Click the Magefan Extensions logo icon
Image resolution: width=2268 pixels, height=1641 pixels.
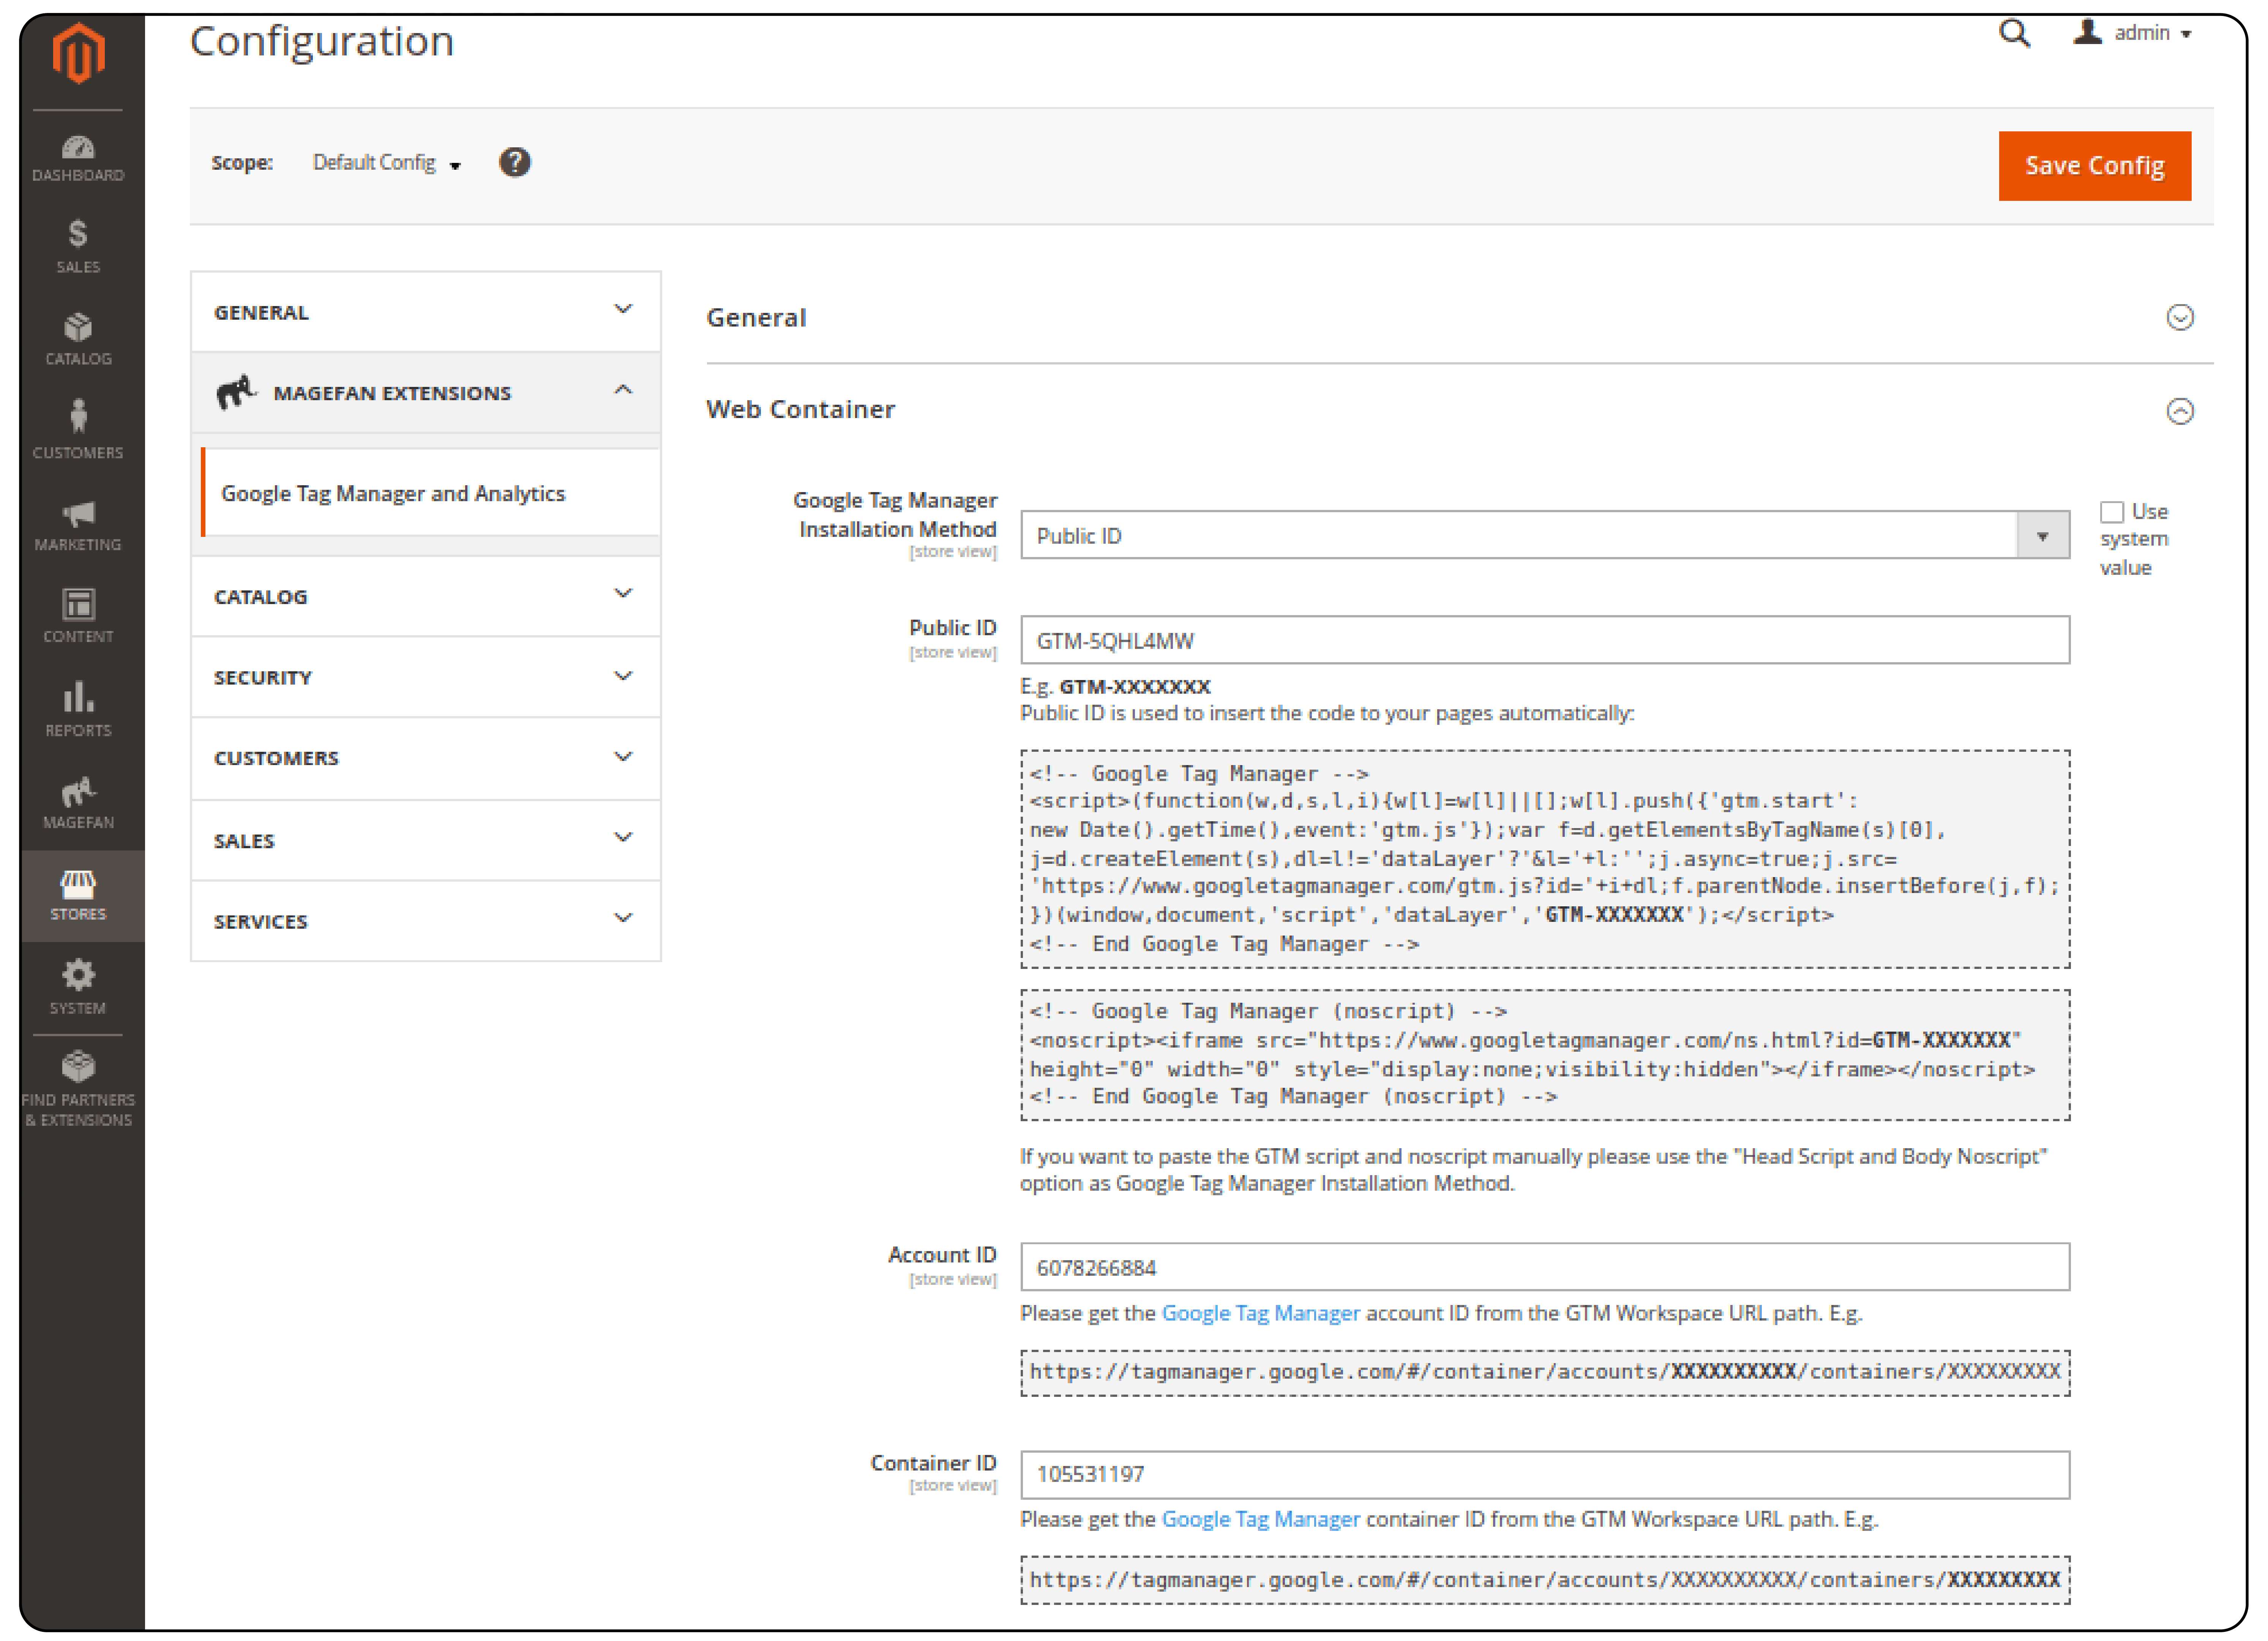point(236,392)
